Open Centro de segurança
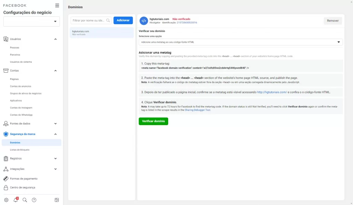The height and width of the screenshot is (205, 353). (22, 187)
